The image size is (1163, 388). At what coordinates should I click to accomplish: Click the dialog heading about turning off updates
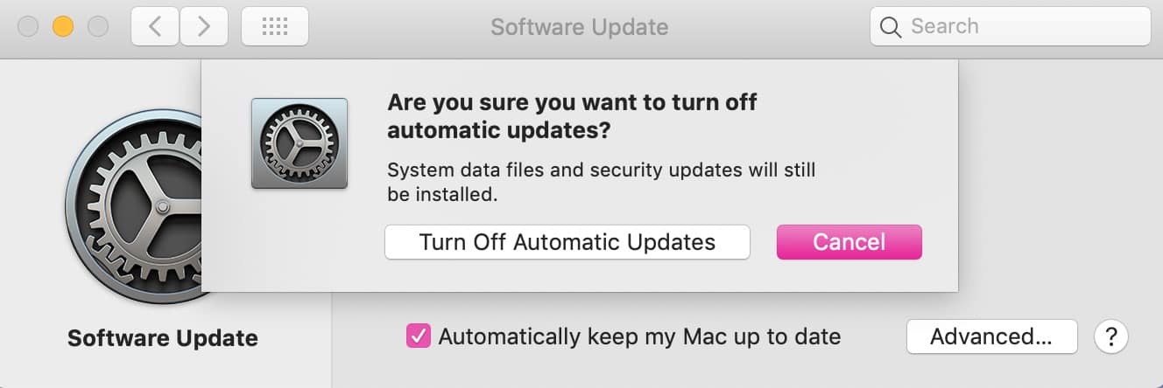572,116
